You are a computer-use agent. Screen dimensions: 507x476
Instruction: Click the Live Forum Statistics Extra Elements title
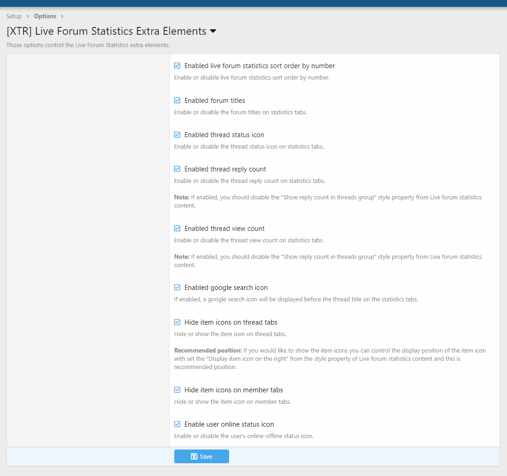click(x=106, y=32)
